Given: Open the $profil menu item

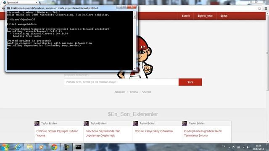Looking at the screenshot, I should click(186, 16).
